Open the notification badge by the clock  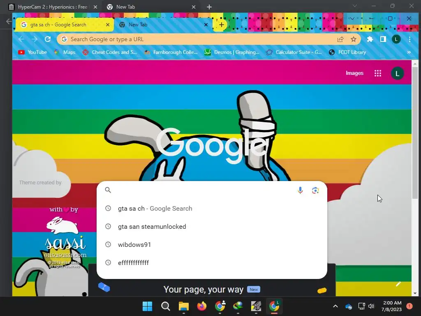(x=409, y=306)
